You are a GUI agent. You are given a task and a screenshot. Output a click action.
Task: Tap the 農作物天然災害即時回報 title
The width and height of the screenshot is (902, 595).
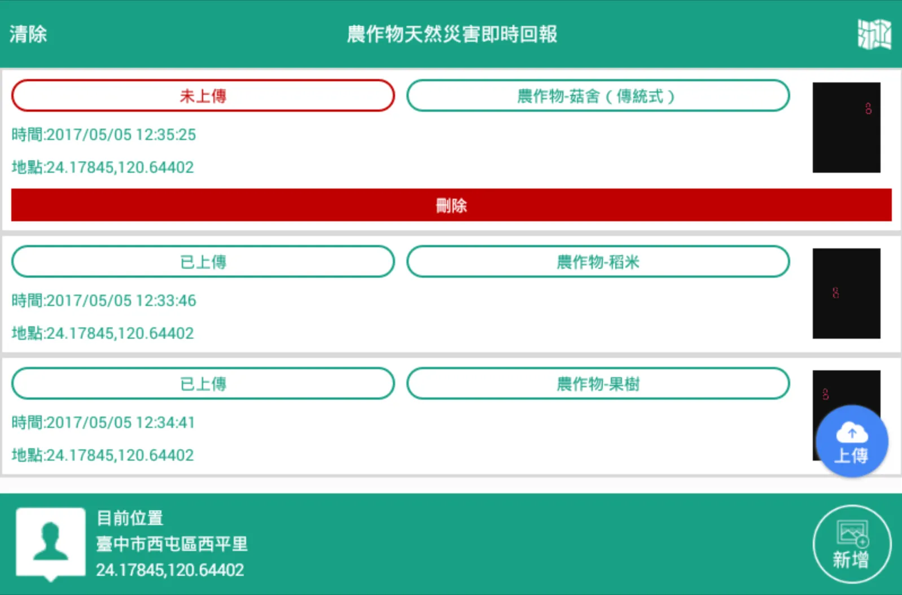(452, 34)
